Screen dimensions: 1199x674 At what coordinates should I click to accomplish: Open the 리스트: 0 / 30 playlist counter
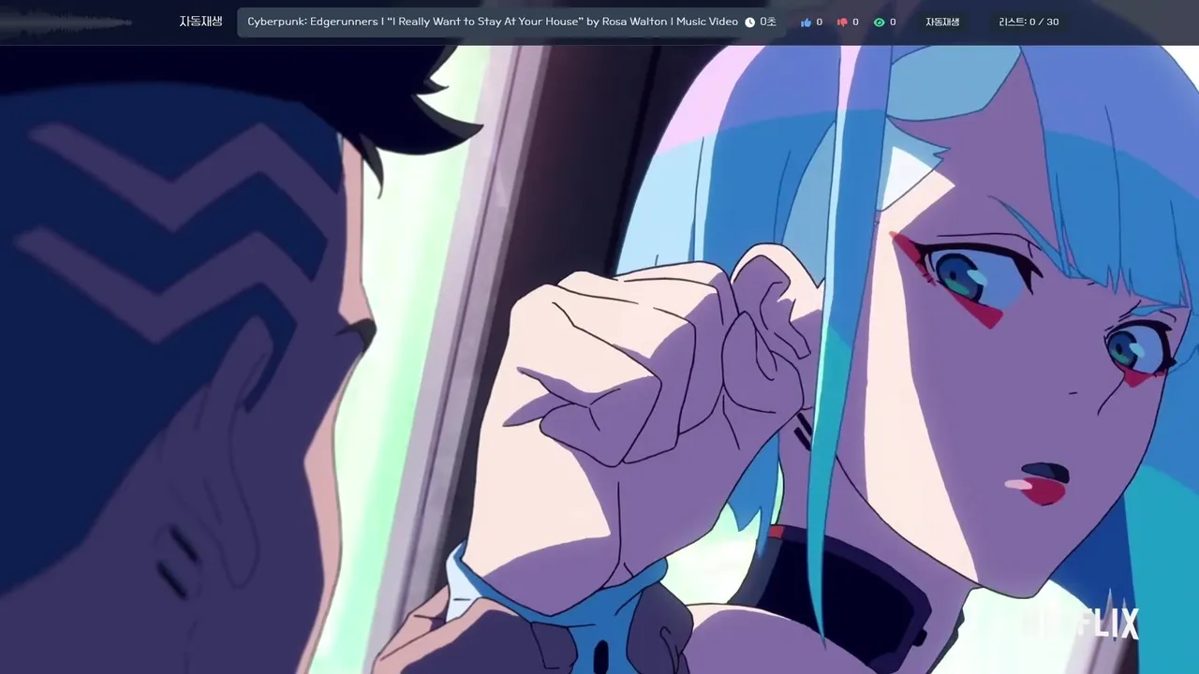pos(1029,22)
